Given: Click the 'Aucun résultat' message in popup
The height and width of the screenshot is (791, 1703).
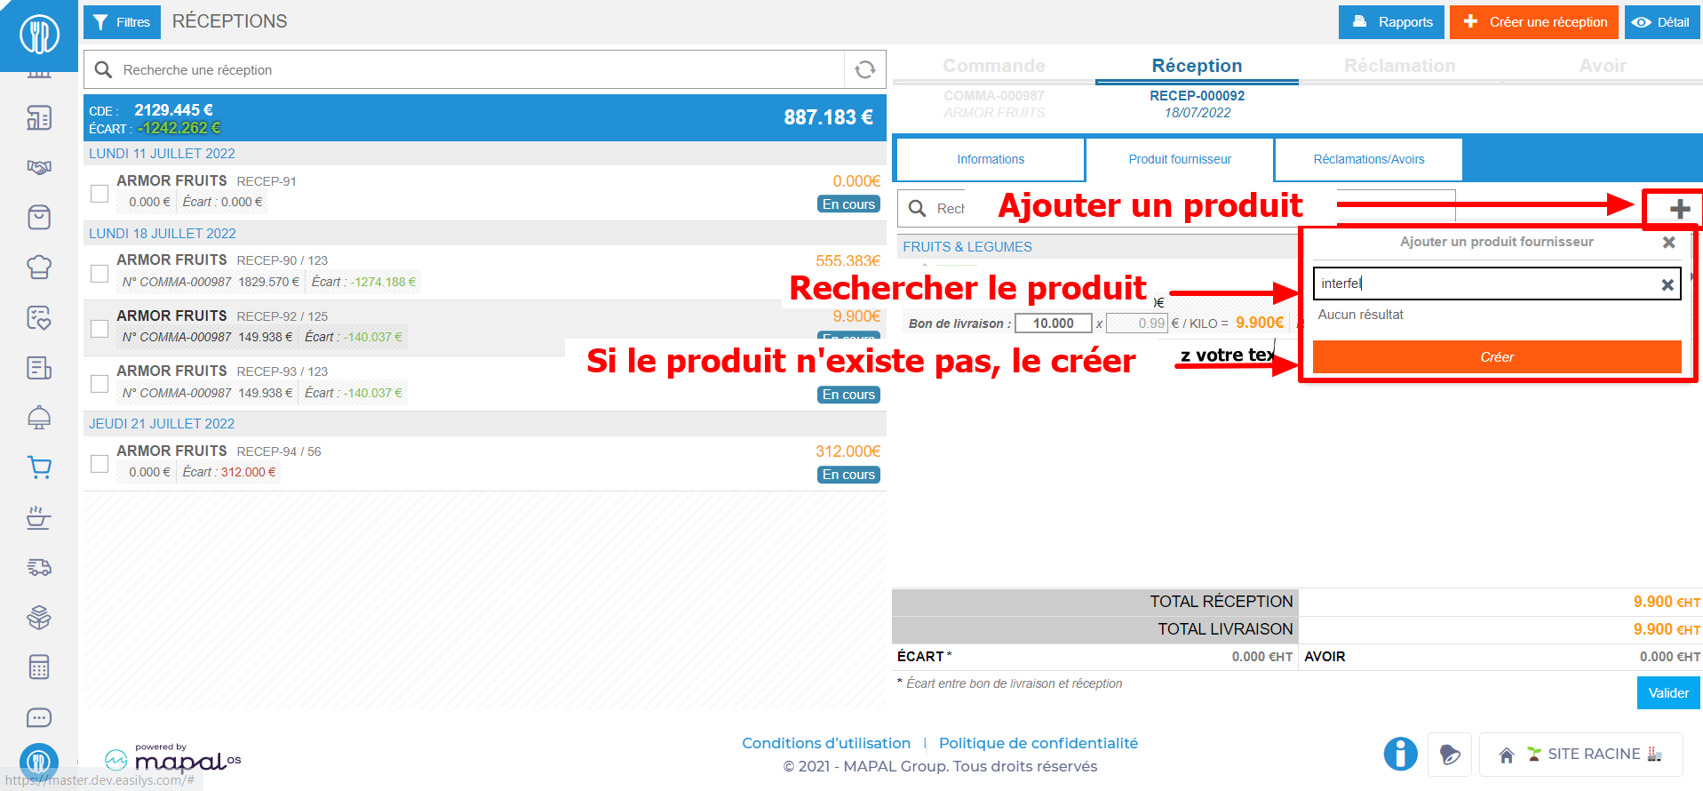Looking at the screenshot, I should (x=1361, y=315).
